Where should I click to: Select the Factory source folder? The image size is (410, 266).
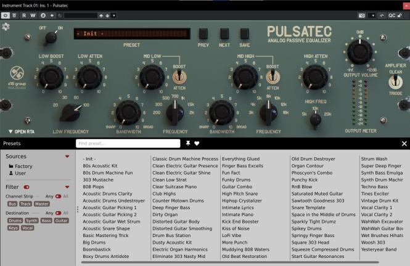click(x=21, y=166)
